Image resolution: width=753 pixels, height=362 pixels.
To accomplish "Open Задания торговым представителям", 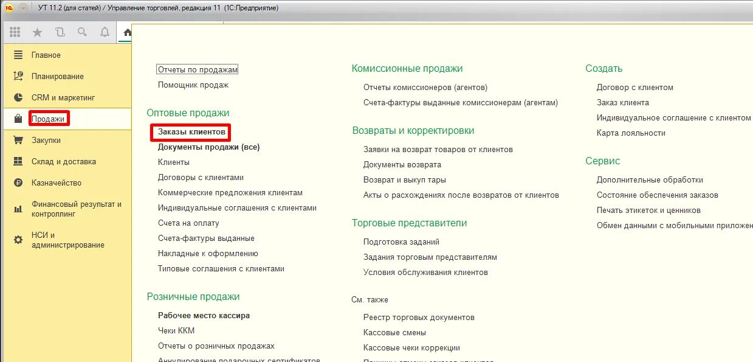I will pos(430,257).
